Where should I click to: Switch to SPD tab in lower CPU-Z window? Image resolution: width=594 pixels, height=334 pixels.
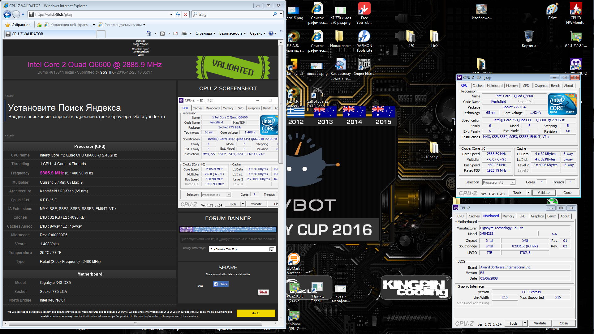[522, 216]
